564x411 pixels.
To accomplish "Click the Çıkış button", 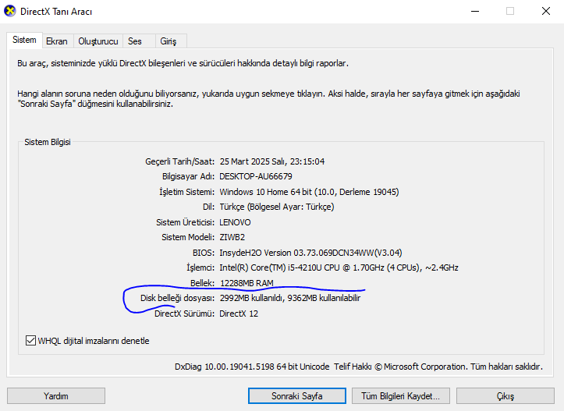I will 505,396.
